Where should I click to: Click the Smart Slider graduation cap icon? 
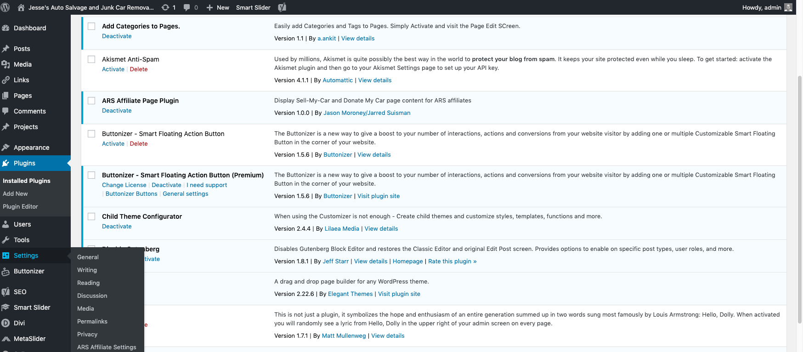6,307
